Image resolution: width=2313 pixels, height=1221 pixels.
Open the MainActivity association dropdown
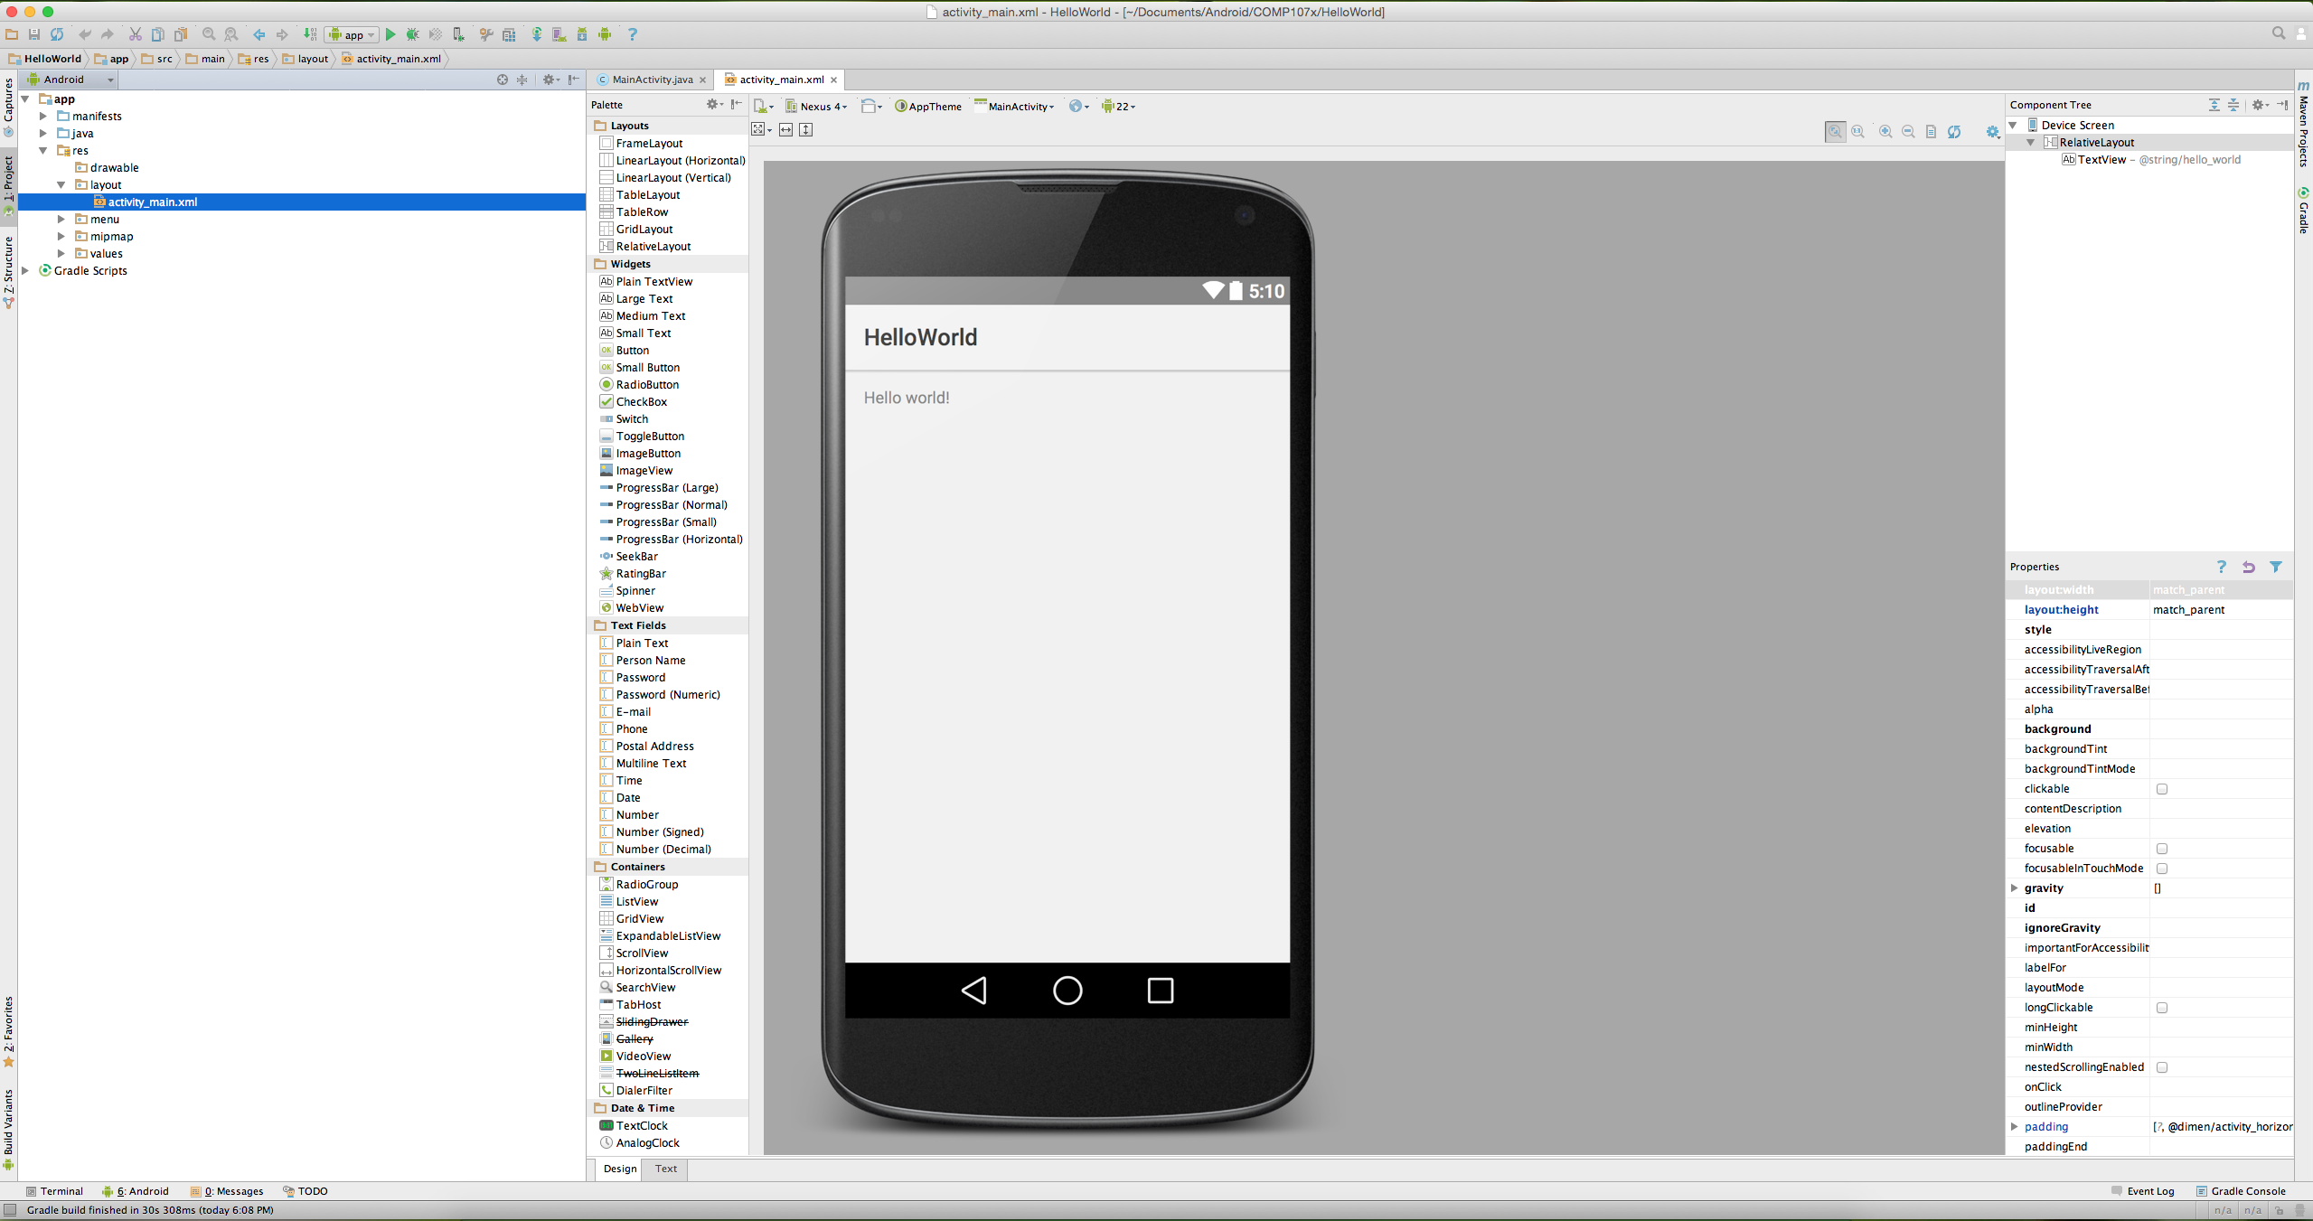pos(1015,107)
